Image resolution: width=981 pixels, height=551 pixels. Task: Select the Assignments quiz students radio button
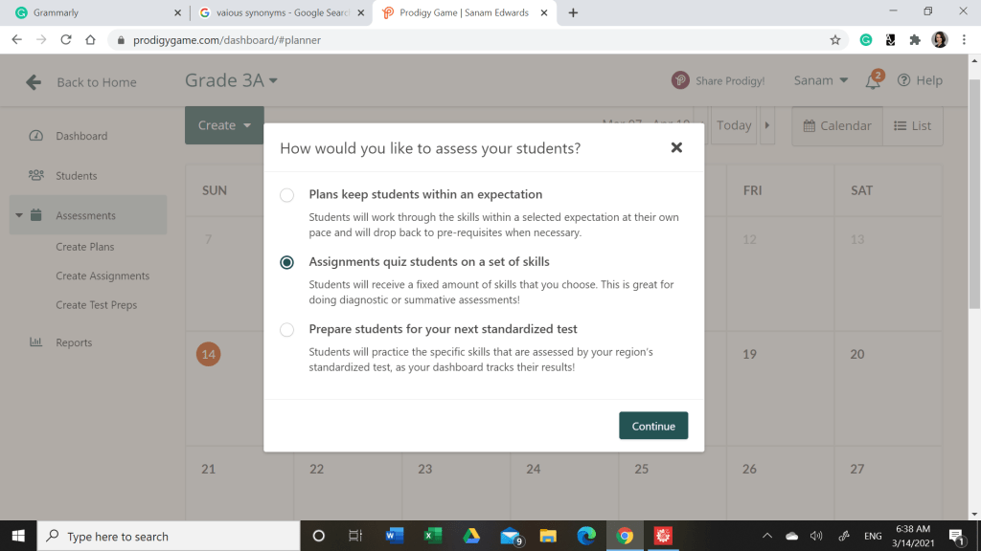(286, 262)
